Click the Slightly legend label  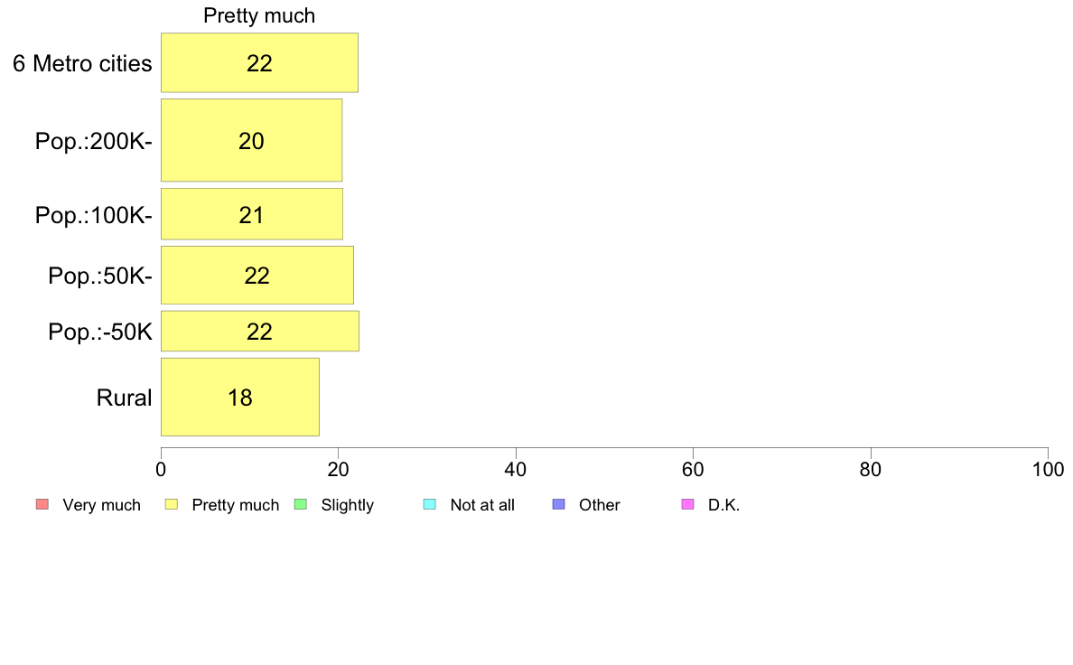click(x=348, y=505)
